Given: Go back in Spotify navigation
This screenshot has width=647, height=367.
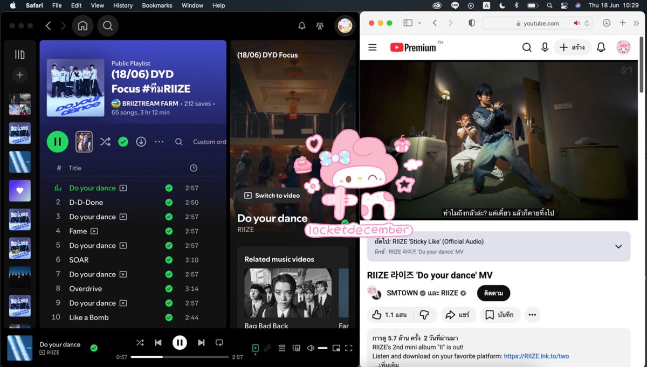Looking at the screenshot, I should 48,25.
